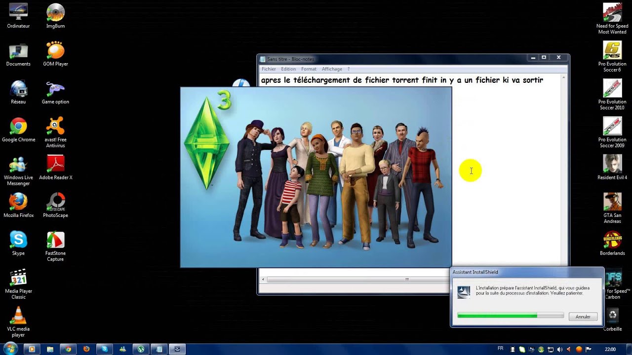Maximize the Bloc-notes window
The image size is (632, 355).
pyautogui.click(x=544, y=58)
